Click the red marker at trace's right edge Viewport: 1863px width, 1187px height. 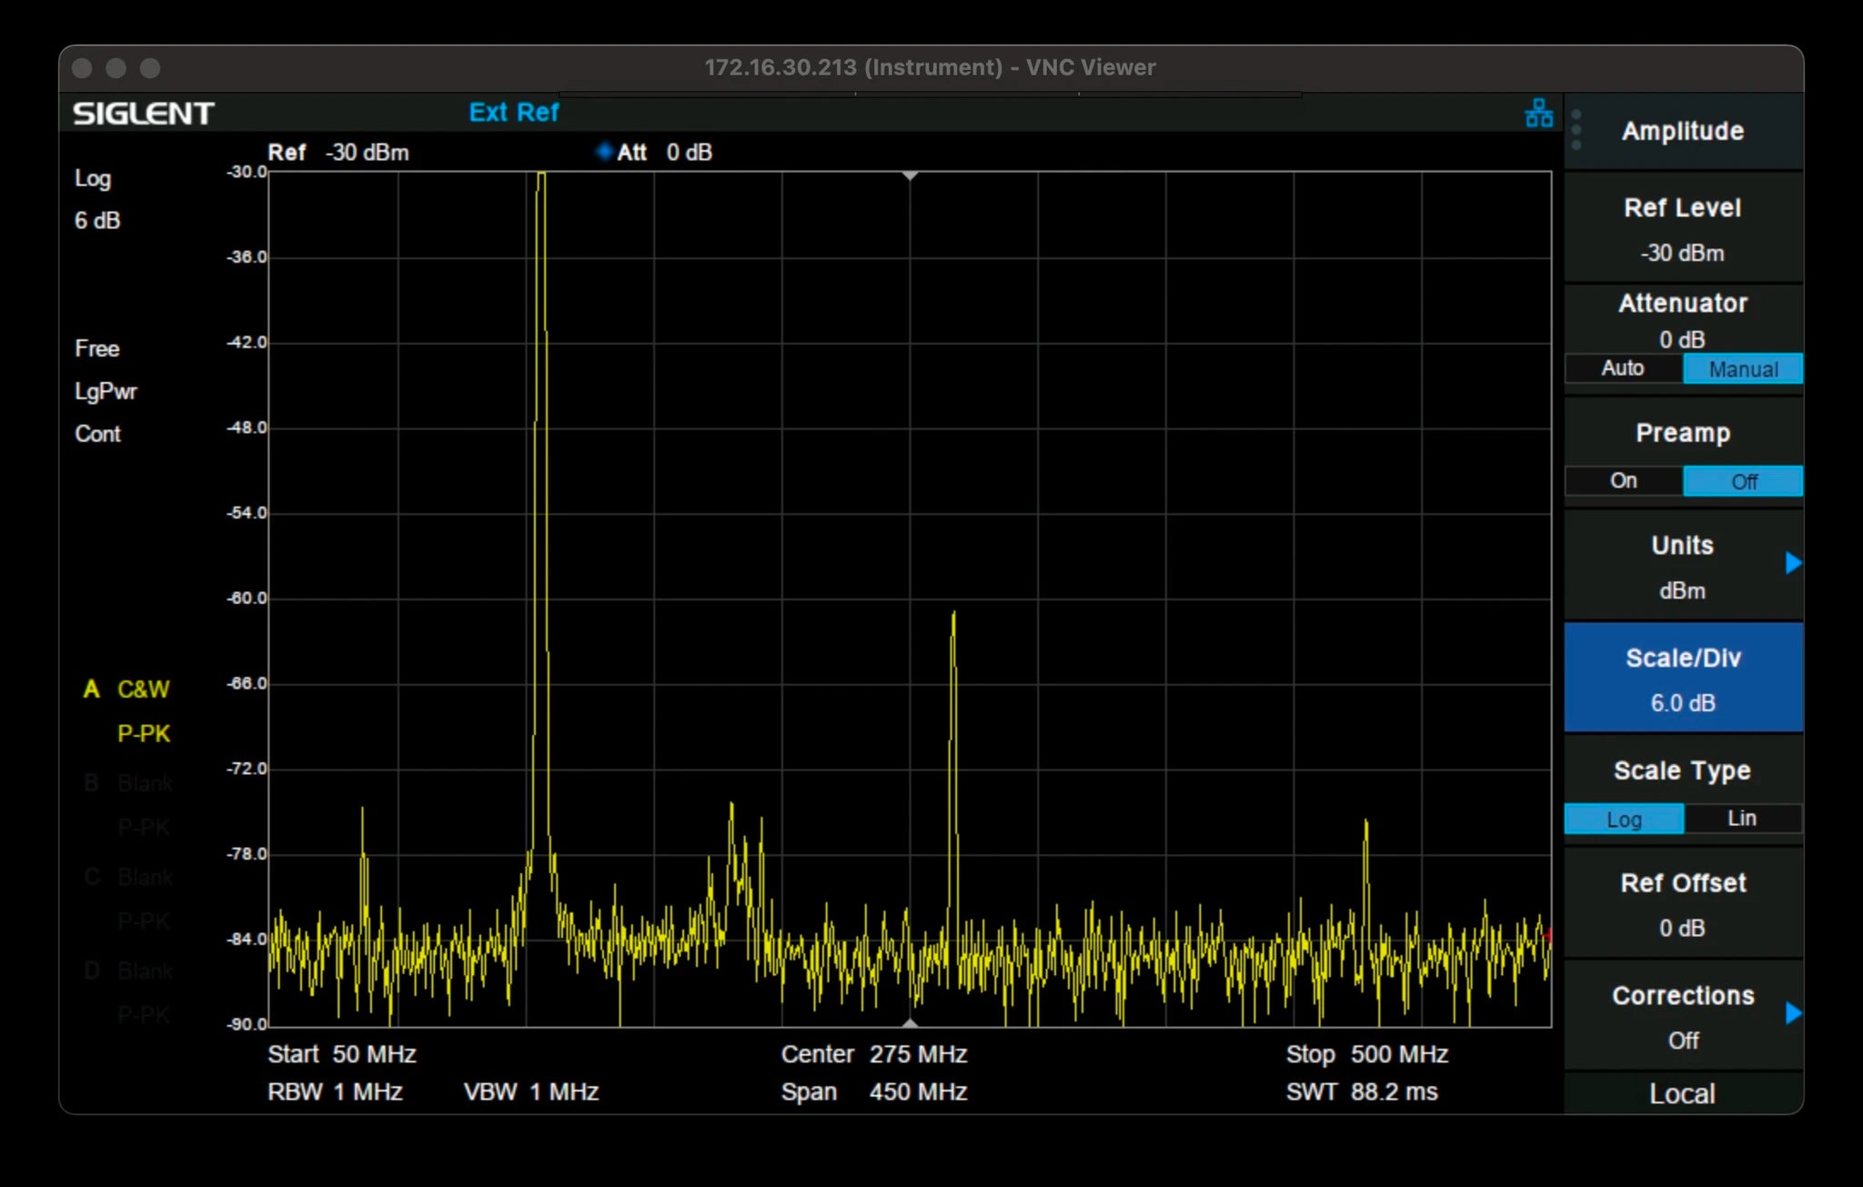click(x=1547, y=934)
